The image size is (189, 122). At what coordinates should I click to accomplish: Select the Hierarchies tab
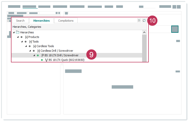(41, 21)
